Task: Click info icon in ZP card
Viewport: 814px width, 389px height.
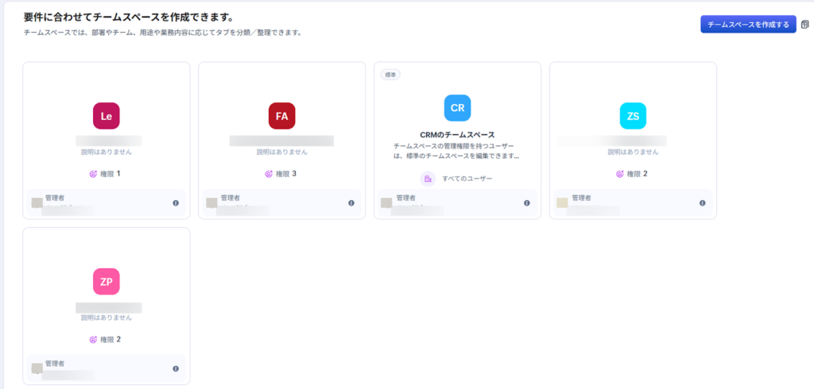Action: click(x=176, y=368)
